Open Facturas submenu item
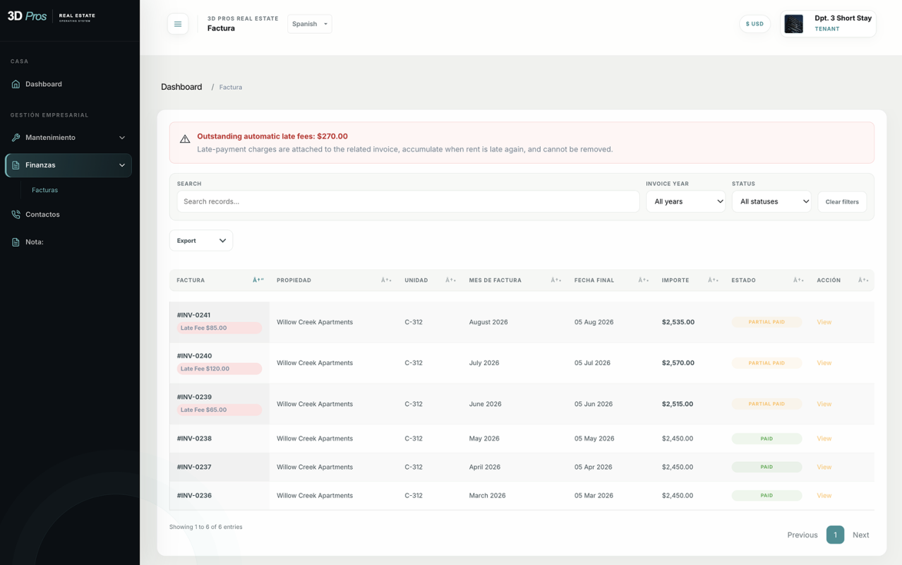Viewport: 902px width, 565px height. [44, 190]
